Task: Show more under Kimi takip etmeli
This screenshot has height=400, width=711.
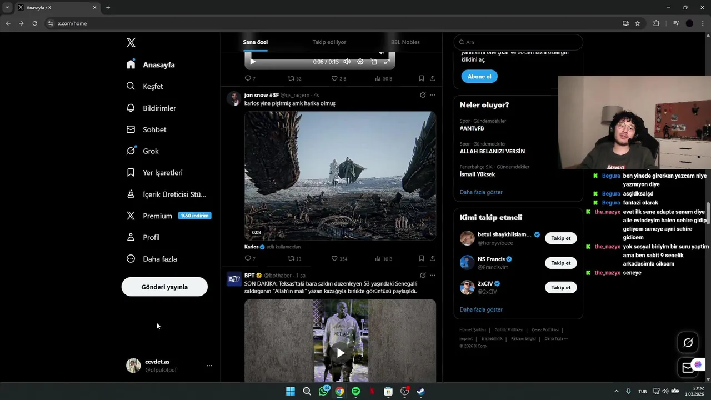Action: (481, 309)
